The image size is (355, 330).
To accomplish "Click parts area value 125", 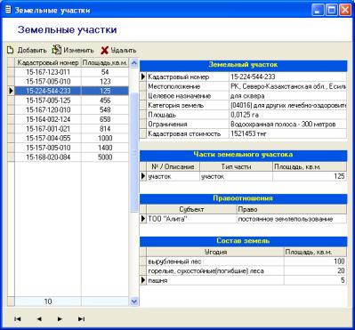I will tap(310, 176).
